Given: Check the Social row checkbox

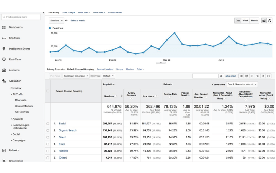Looking at the screenshot, I should coord(48,124).
